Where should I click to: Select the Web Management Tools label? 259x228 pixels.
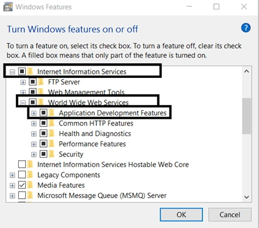point(86,92)
